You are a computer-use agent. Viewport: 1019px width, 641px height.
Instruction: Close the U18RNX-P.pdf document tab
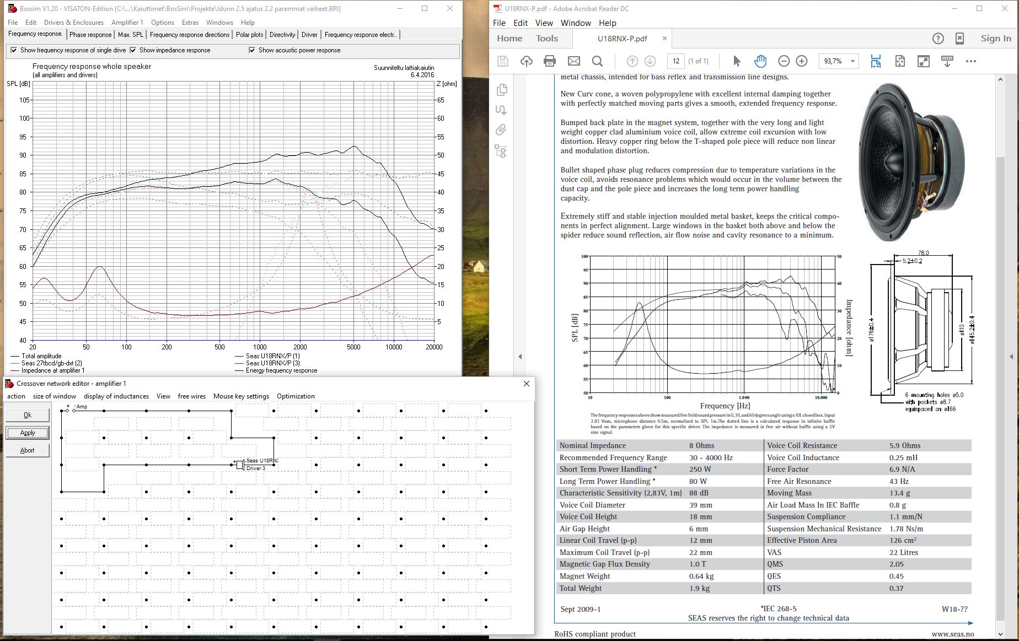point(664,39)
